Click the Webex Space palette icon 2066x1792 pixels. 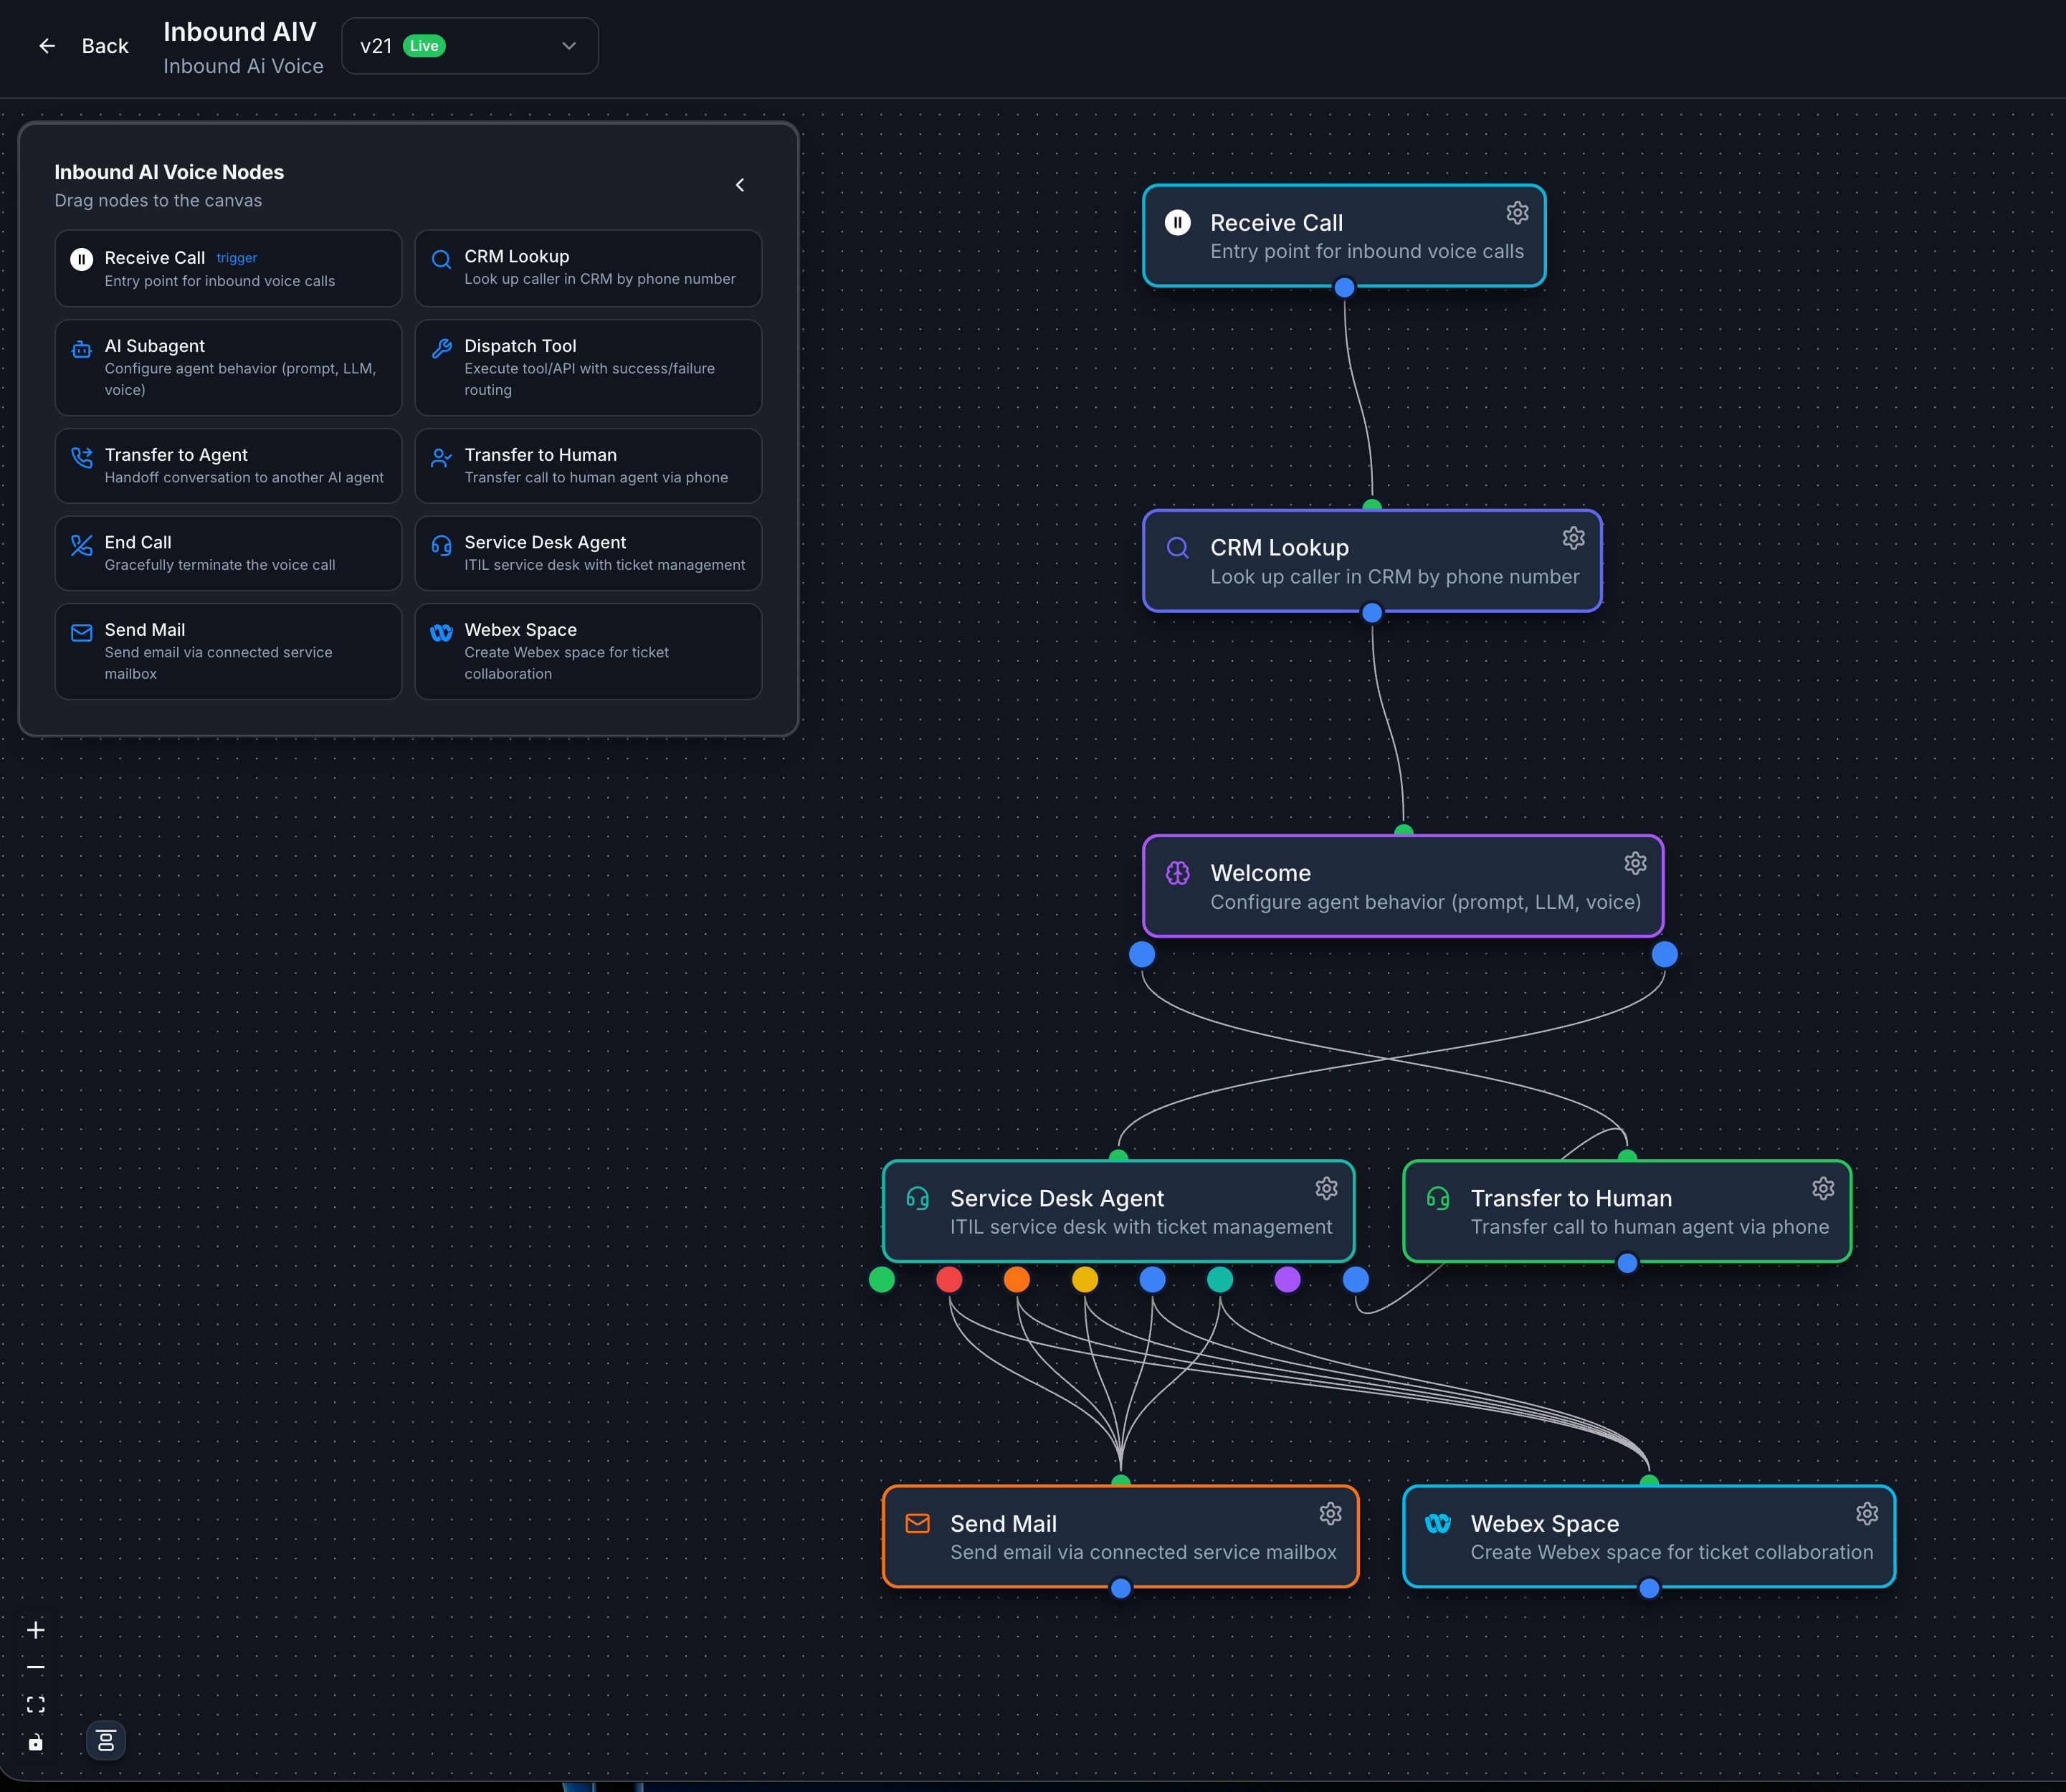click(x=441, y=633)
